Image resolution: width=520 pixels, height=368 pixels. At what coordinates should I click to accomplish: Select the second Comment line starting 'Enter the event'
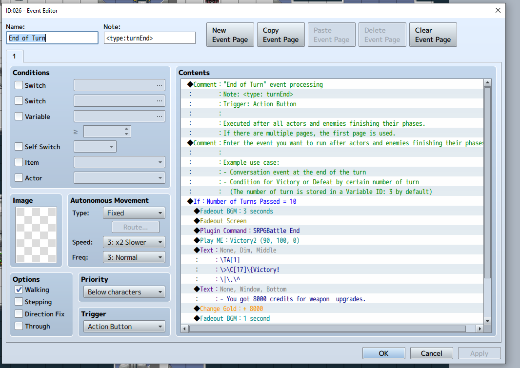pos(332,143)
